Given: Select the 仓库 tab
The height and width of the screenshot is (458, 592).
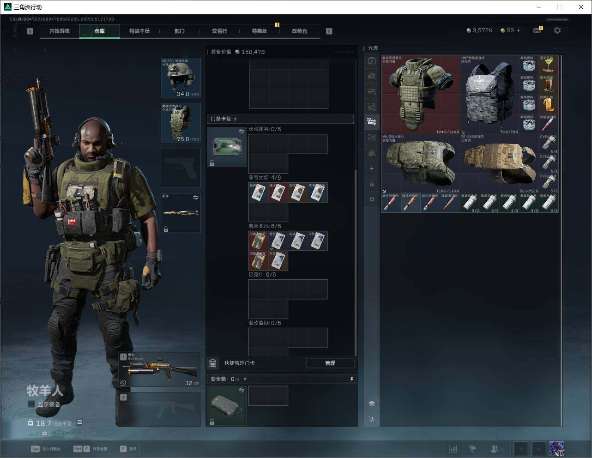Looking at the screenshot, I should pyautogui.click(x=99, y=31).
